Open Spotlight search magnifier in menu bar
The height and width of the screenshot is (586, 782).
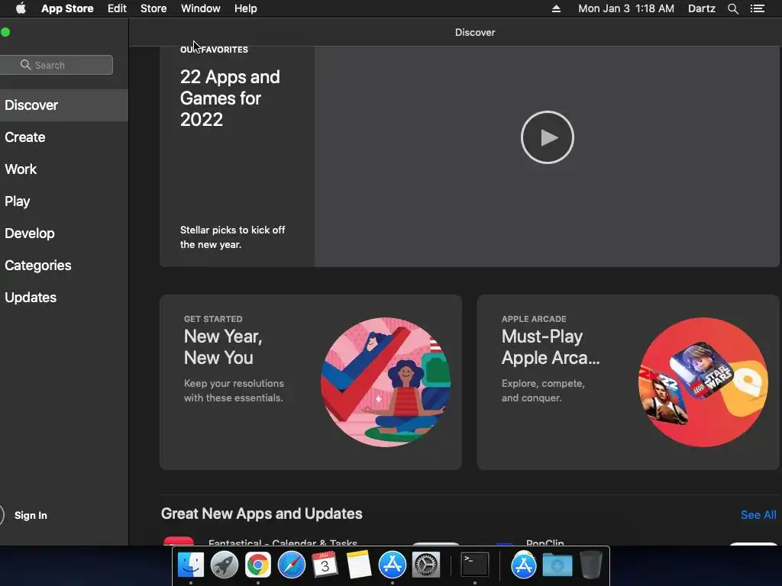pos(732,8)
